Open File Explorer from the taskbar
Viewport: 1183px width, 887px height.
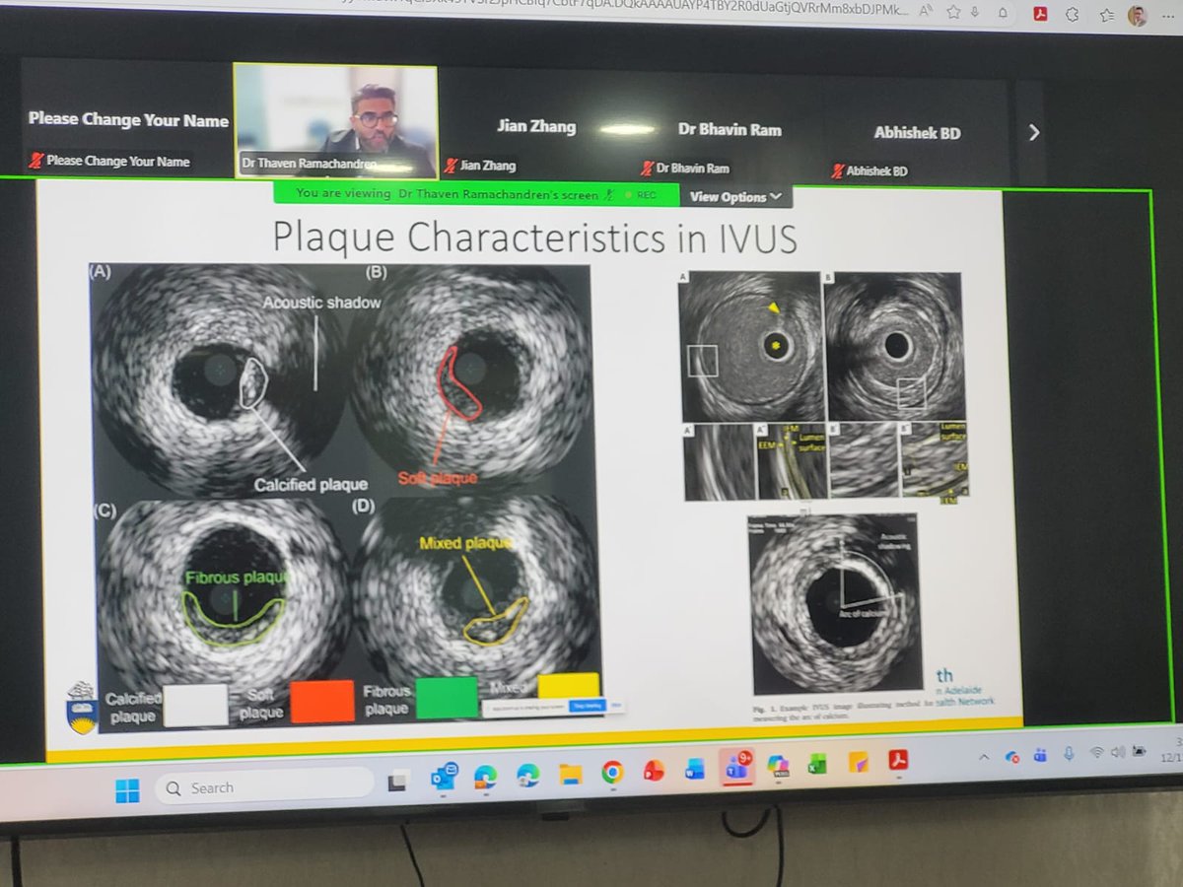pos(571,774)
